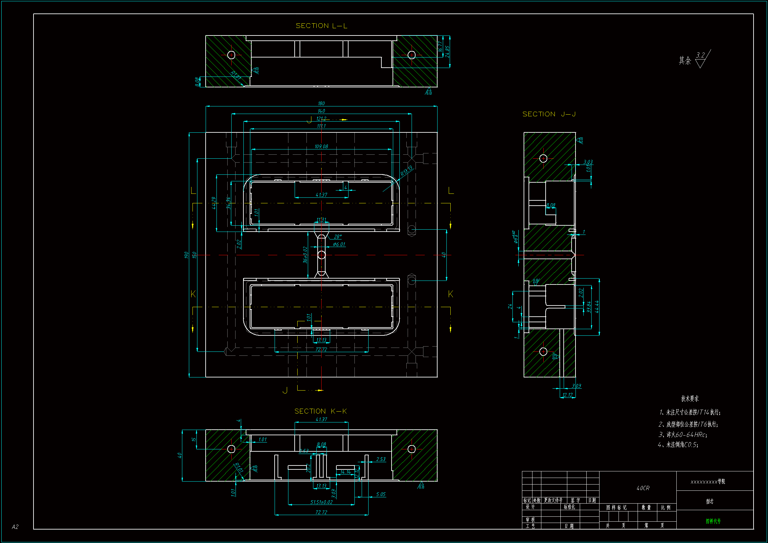Click the 109.08 dimension text
The width and height of the screenshot is (768, 543).
pyautogui.click(x=321, y=147)
